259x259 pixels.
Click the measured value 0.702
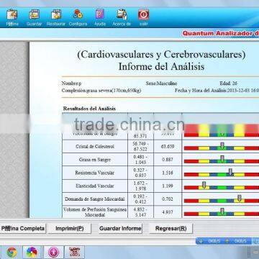[168, 199]
